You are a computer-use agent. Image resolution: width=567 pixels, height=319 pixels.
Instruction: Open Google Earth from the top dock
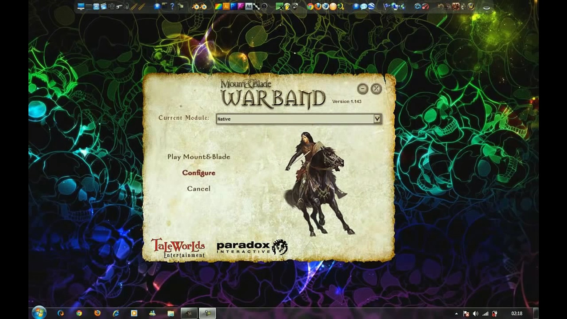pyautogui.click(x=372, y=6)
